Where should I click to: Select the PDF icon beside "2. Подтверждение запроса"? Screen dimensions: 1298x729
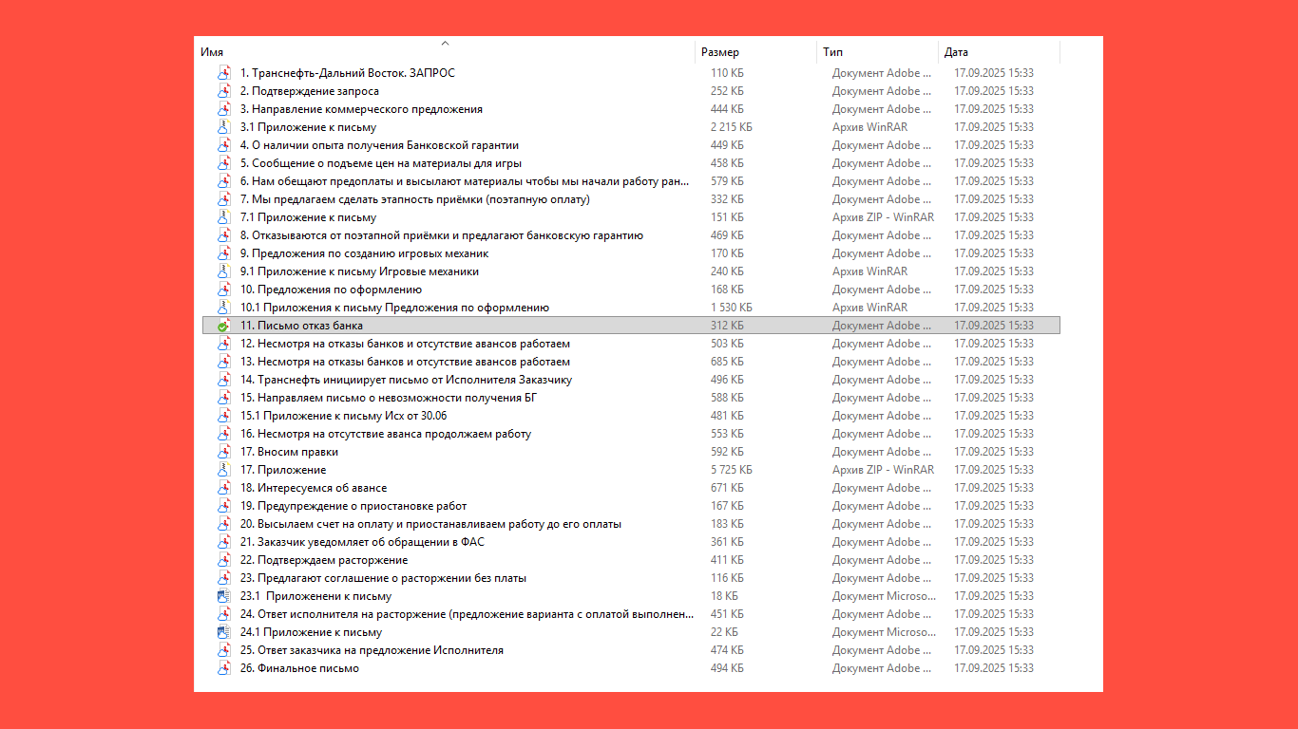tap(223, 91)
